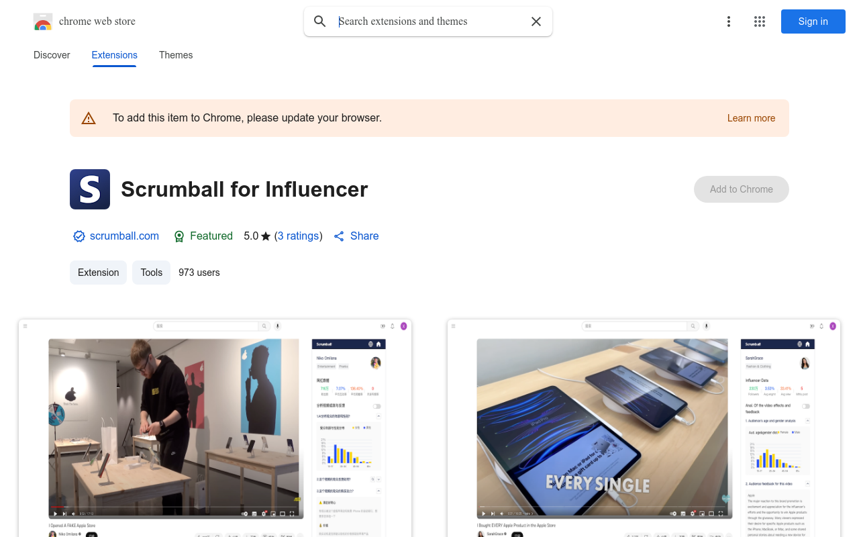Viewport: 859px width, 537px height.
Task: Switch to the Discover tab
Action: tap(52, 55)
